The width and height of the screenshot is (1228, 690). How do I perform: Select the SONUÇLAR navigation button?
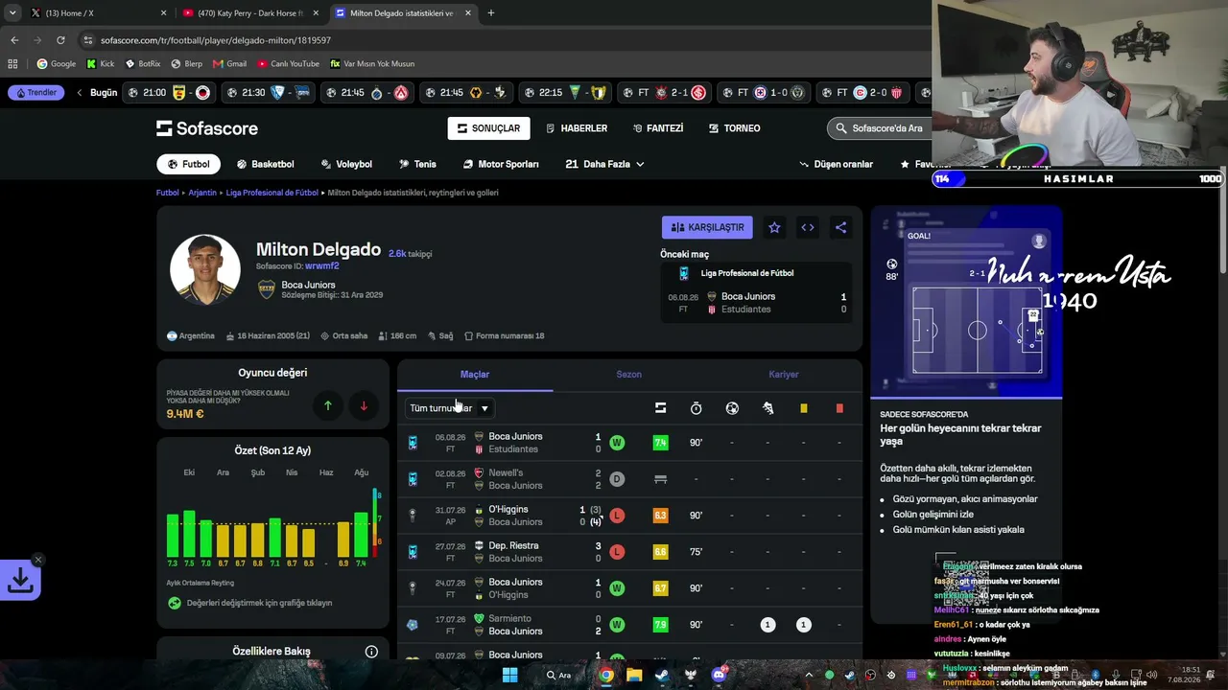pos(488,128)
